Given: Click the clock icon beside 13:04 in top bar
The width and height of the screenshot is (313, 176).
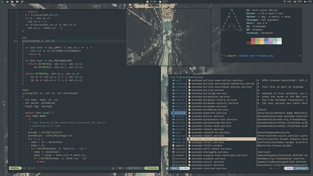Looking at the screenshot, I should click(x=147, y=2).
